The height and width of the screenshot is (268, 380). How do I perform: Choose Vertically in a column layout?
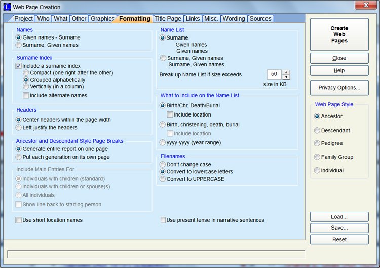pyautogui.click(x=53, y=86)
